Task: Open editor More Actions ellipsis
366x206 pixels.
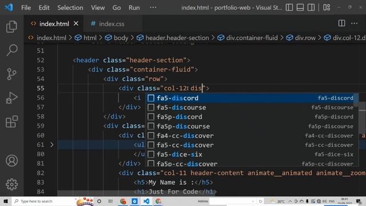Action: (x=355, y=23)
